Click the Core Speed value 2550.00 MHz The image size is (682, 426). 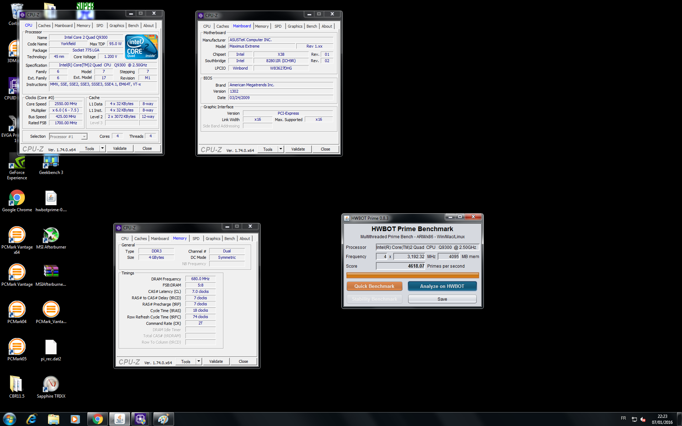click(66, 104)
